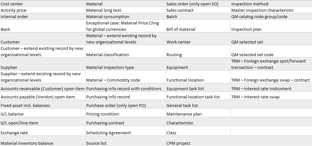Select the Internal order cell
This screenshot has width=312, height=146.
coord(15,17)
